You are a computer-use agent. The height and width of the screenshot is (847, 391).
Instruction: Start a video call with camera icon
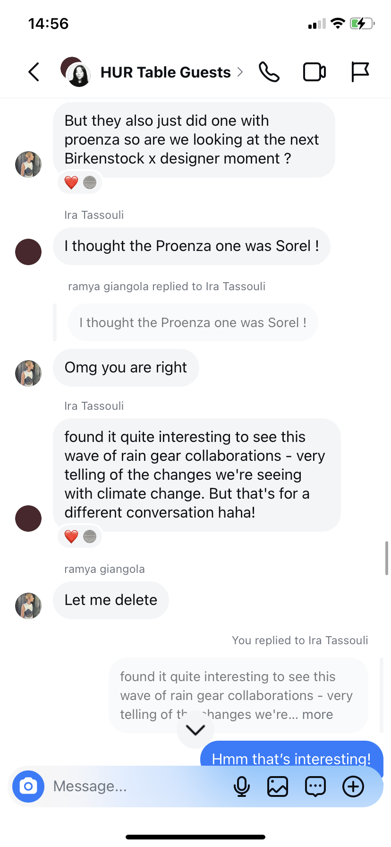click(314, 72)
